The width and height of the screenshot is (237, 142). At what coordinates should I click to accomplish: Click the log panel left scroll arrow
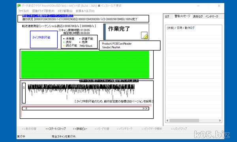point(167,120)
